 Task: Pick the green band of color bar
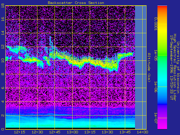(x=162, y=55)
